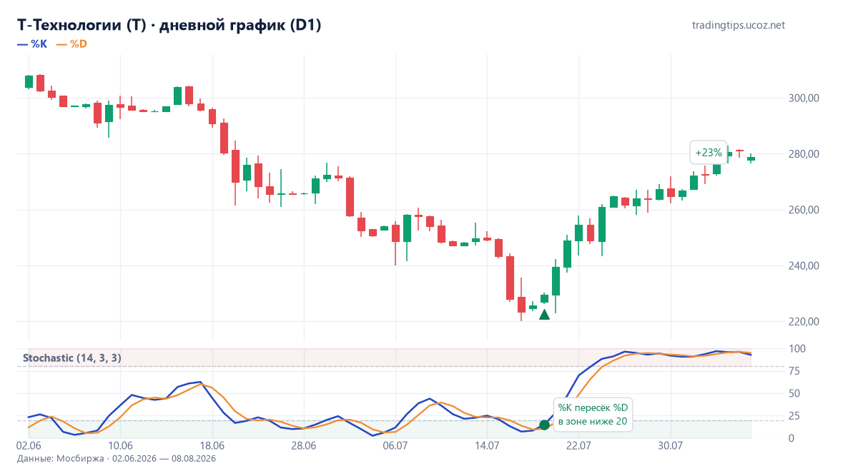The image size is (858, 471).
Task: Click the green crossover dot on Stochastic
Action: pos(544,425)
